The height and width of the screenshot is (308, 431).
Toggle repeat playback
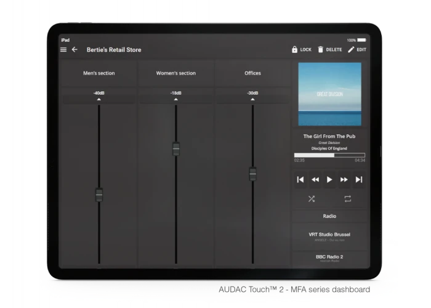point(348,199)
